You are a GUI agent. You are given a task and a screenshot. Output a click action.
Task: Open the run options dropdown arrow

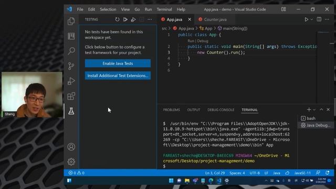pos(312,19)
